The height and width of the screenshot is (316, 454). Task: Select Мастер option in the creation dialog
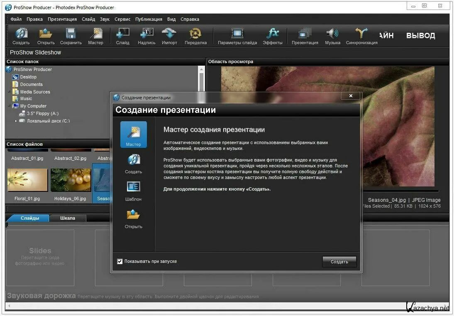pyautogui.click(x=134, y=135)
